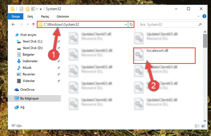Switch to large icons view layout
Screen dimensions: 211x136
tap(203, 126)
